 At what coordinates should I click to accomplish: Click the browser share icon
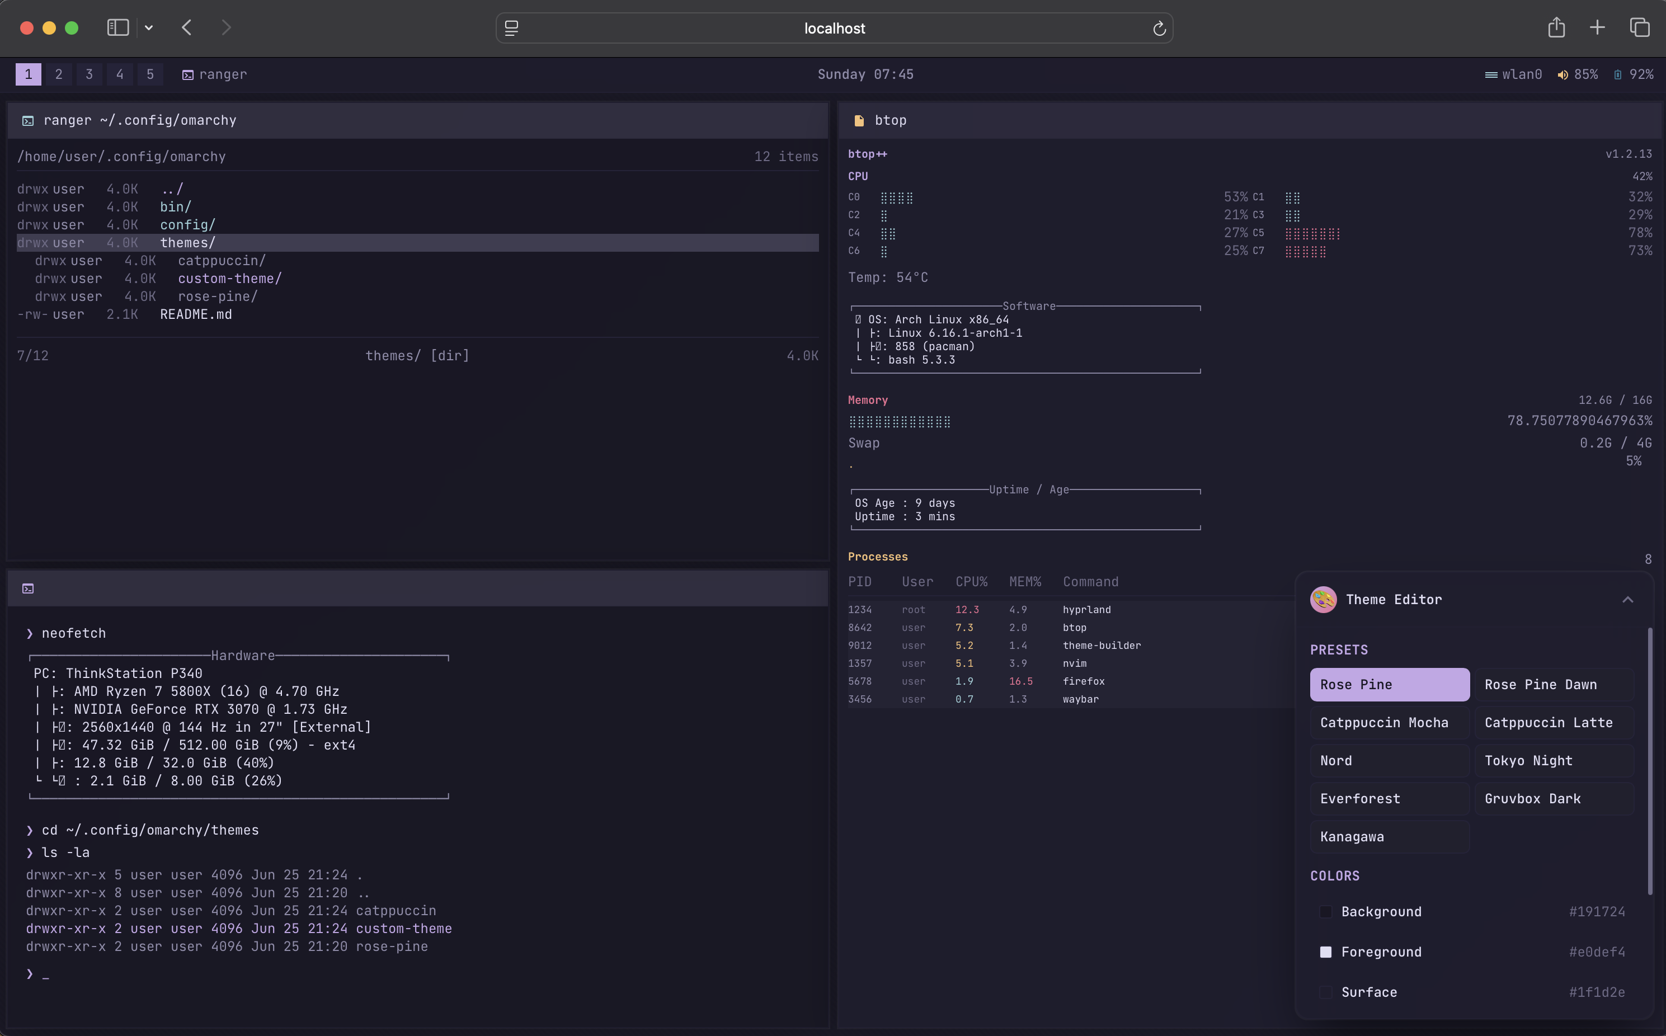coord(1556,28)
